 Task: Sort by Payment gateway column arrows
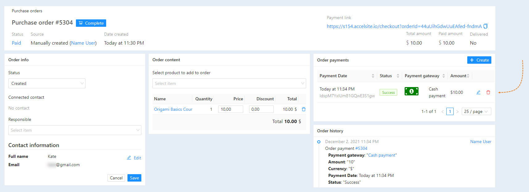click(444, 76)
